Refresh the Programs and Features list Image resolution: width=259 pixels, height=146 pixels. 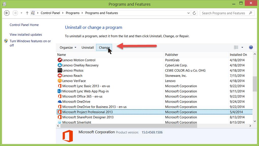point(194,13)
